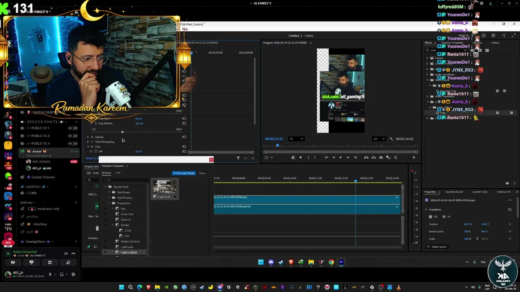Add marker button in Program monitor

tap(301, 157)
